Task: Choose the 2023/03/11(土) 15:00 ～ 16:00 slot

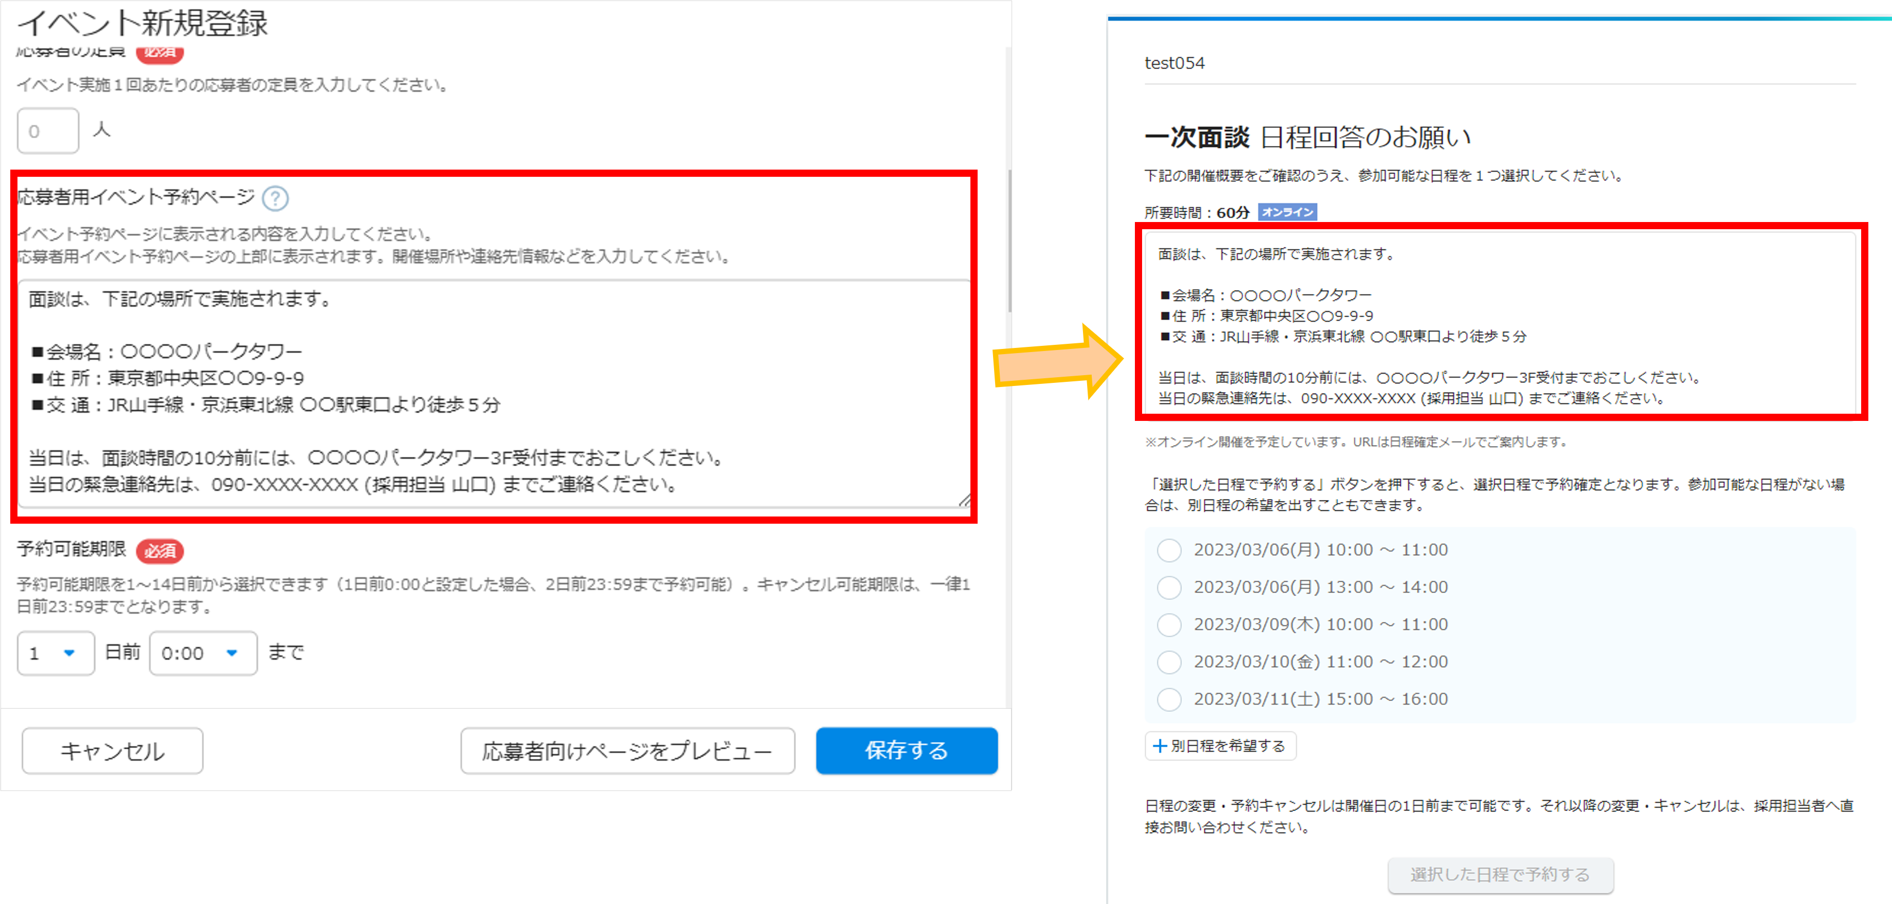Action: click(1168, 700)
